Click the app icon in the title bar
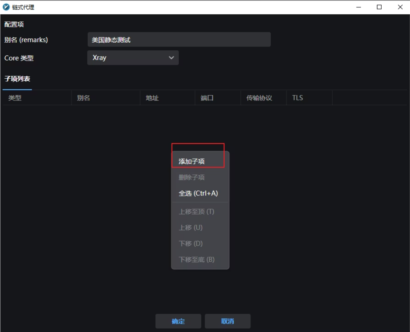This screenshot has height=332, width=410. 6,7
